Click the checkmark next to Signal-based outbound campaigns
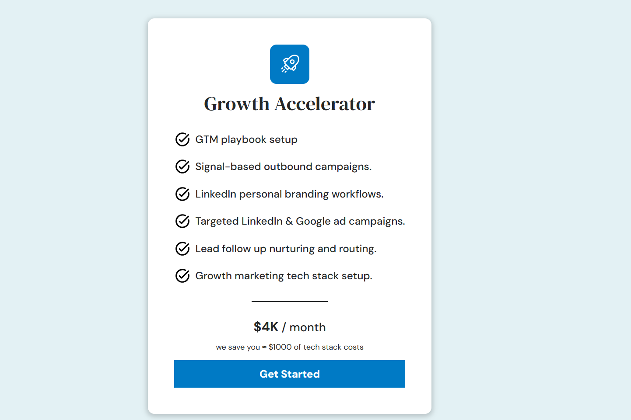The height and width of the screenshot is (420, 631). click(x=182, y=167)
